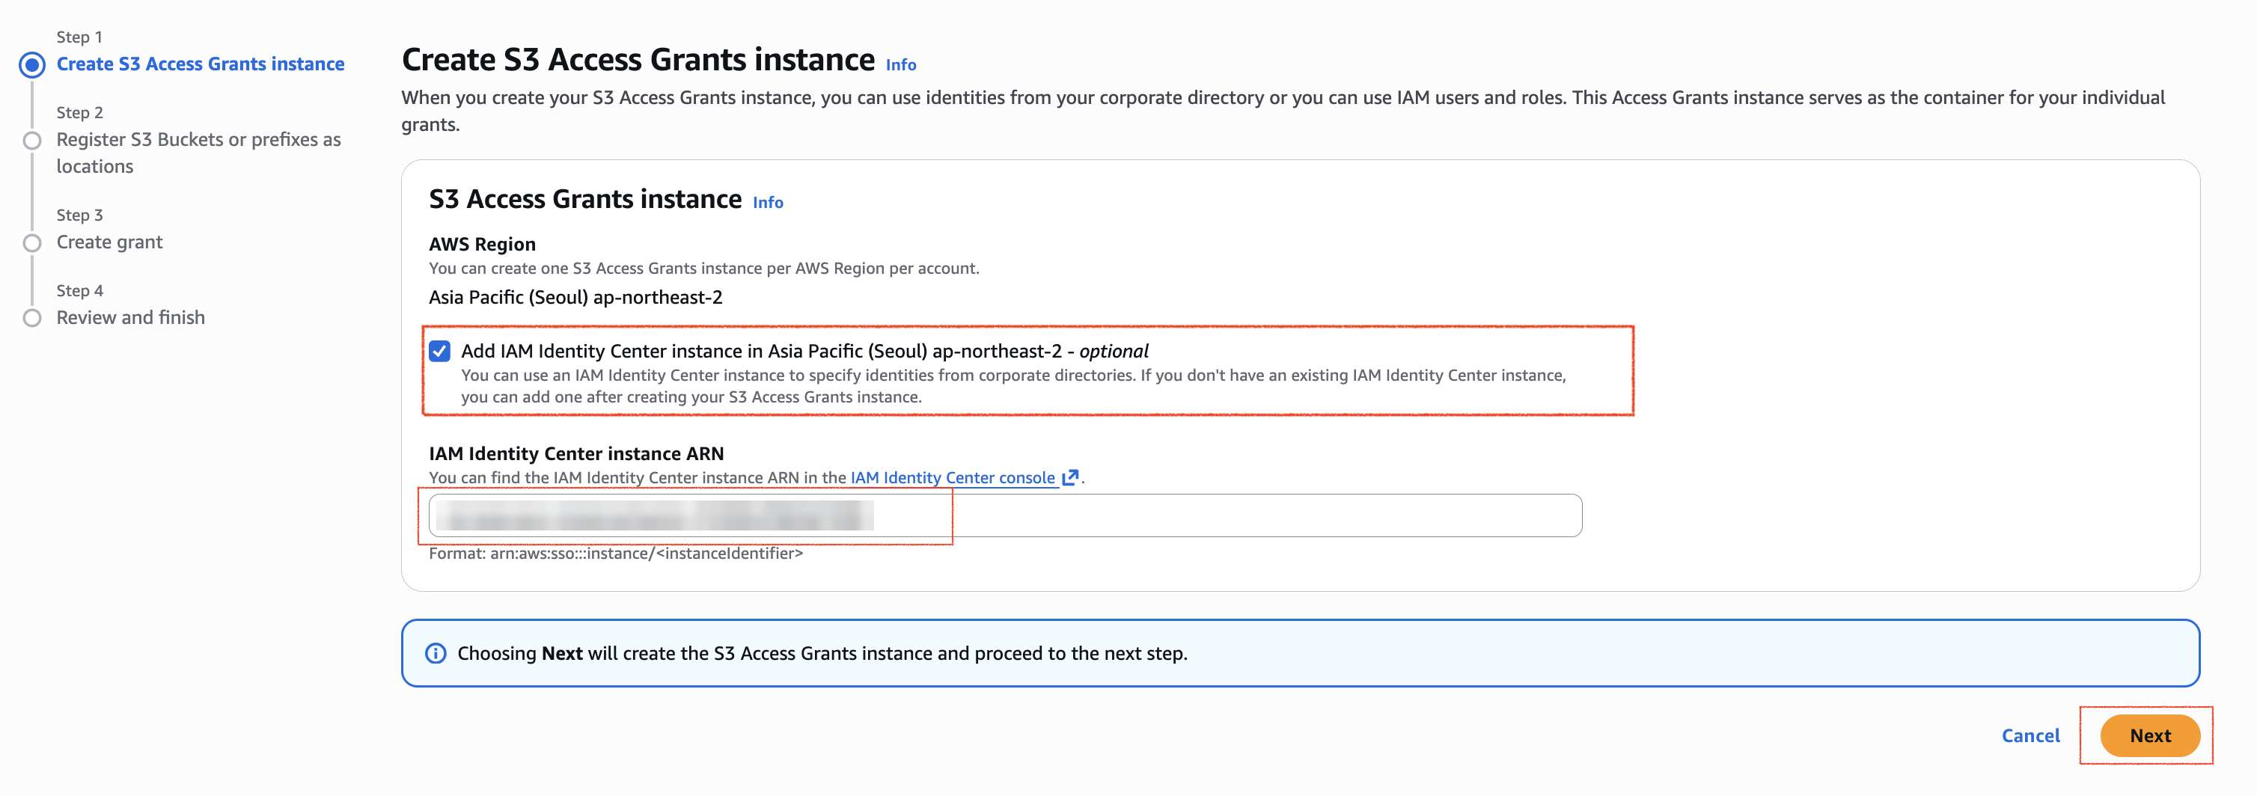This screenshot has width=2257, height=796.
Task: Click the 'Choosing Next will create' notice text
Action: click(822, 653)
